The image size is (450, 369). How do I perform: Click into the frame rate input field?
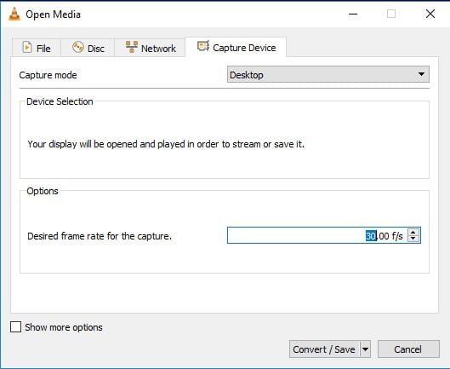click(317, 235)
